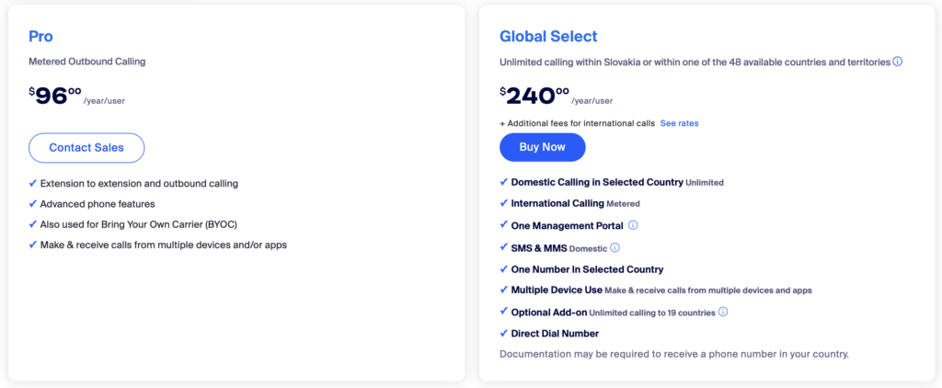This screenshot has height=388, width=942.
Task: Click checkmark next to Bring Your Own Carrier
Action: pos(33,224)
